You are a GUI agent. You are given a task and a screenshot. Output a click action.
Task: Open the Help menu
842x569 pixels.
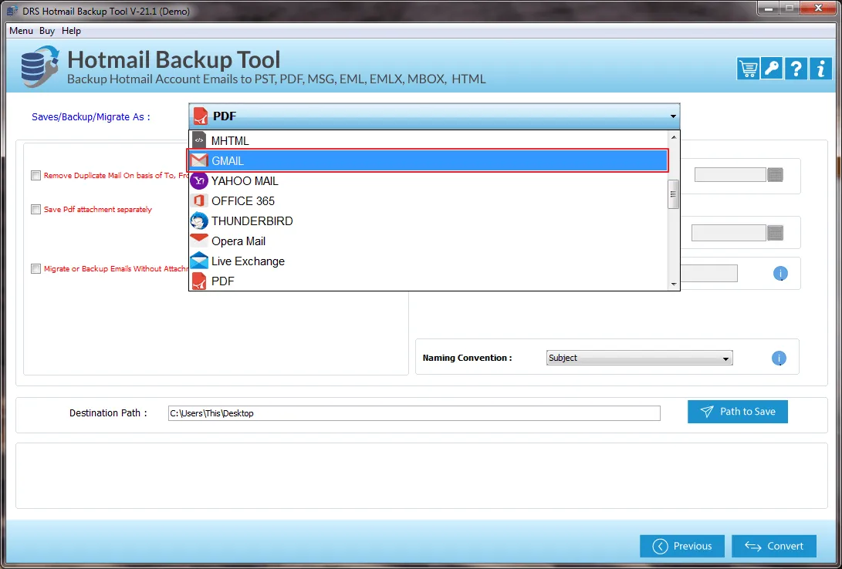(72, 31)
